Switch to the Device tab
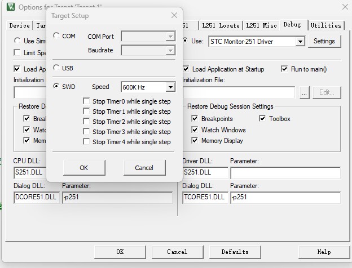The image size is (352, 268). tap(20, 25)
